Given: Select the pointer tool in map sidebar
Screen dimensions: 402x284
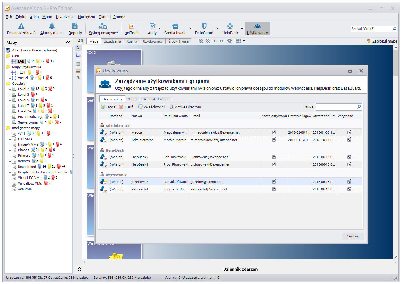Looking at the screenshot, I should click(x=78, y=48).
